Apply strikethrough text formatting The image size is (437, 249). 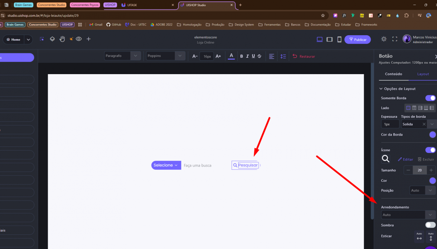coord(259,56)
